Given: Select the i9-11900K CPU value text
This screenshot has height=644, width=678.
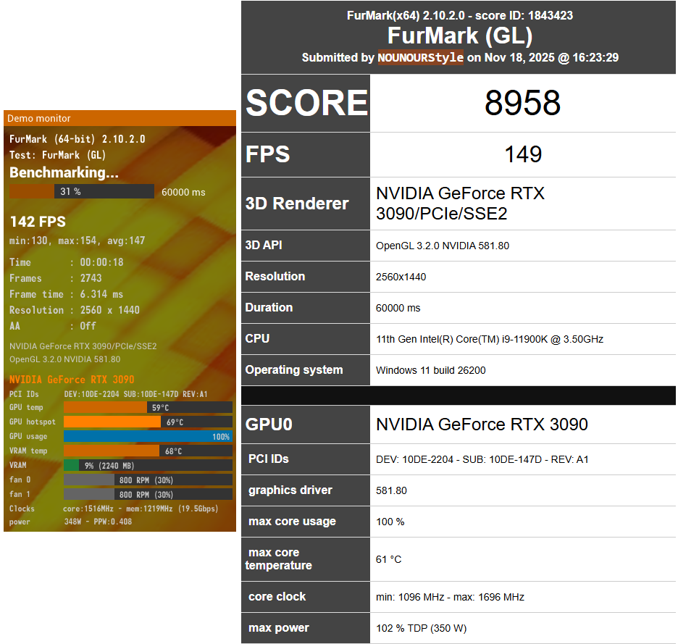Looking at the screenshot, I should coord(489,339).
